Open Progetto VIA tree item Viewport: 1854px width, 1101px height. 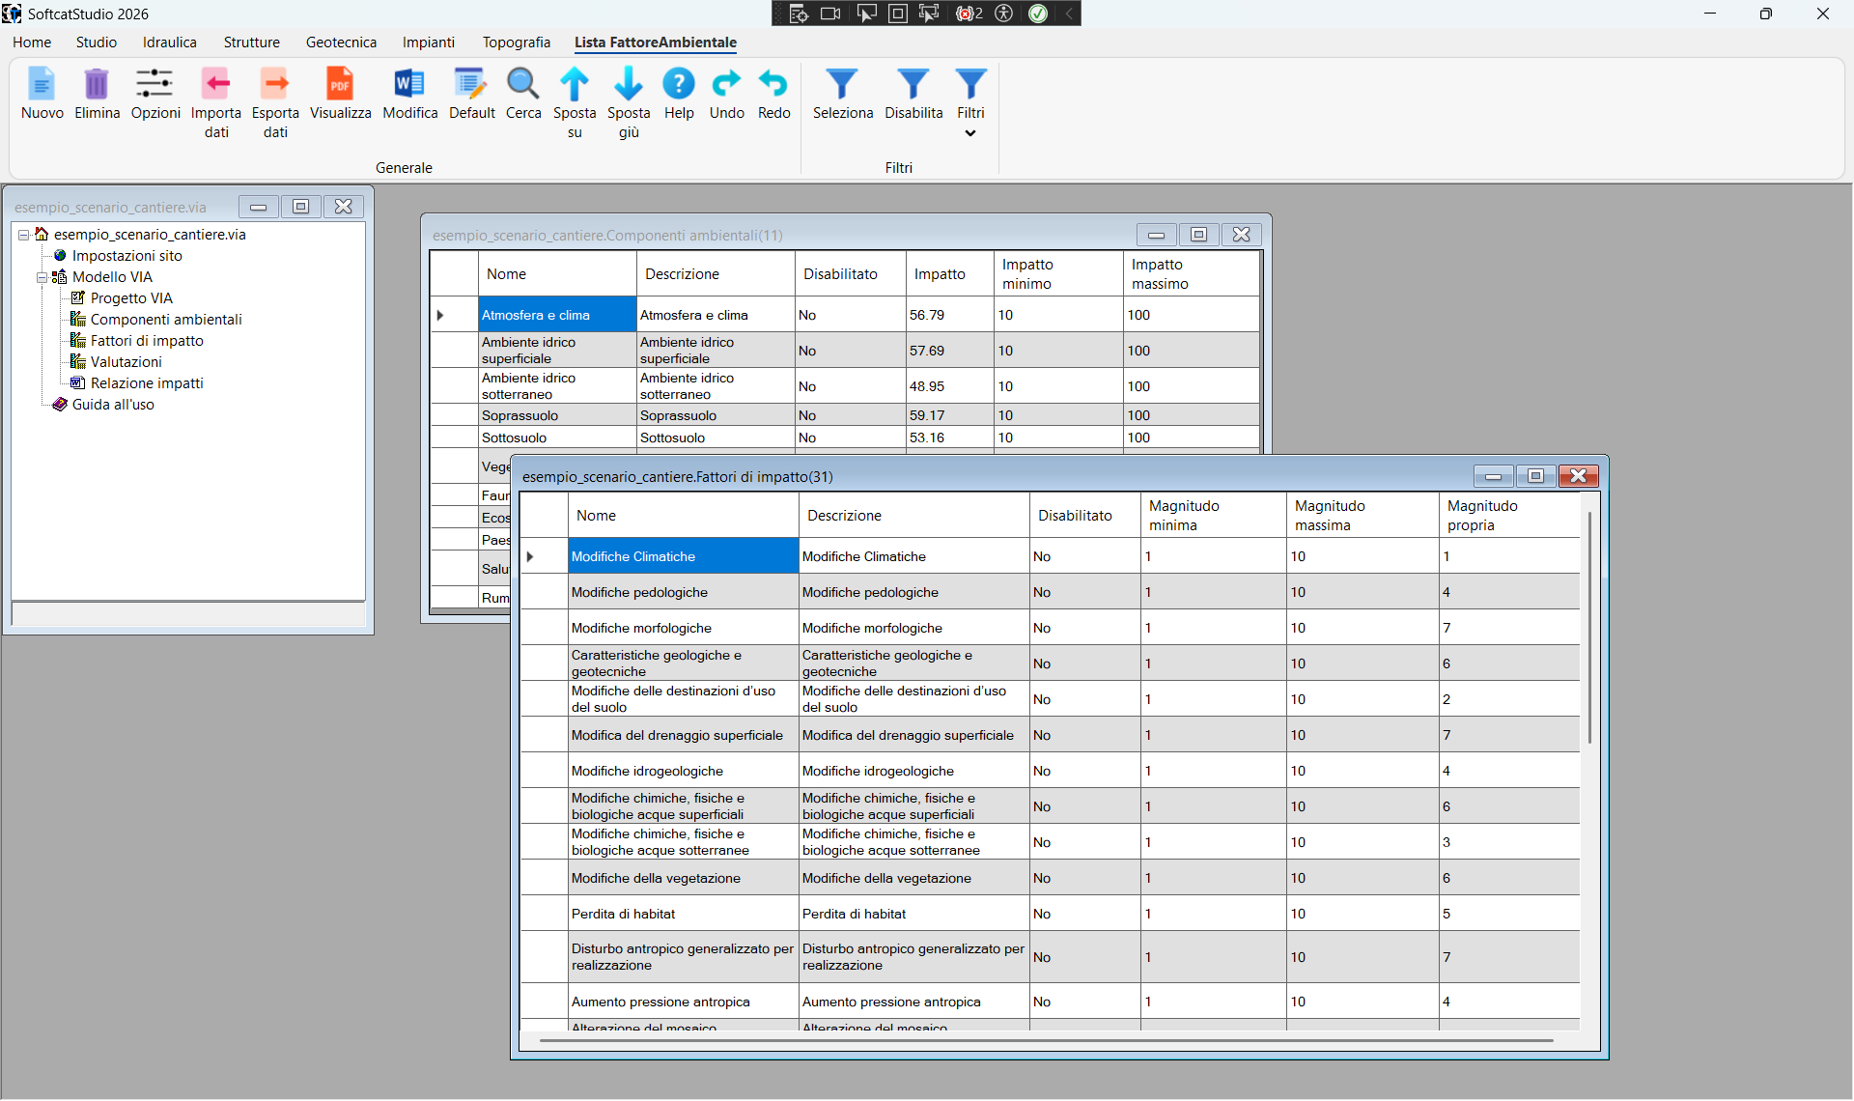131,298
